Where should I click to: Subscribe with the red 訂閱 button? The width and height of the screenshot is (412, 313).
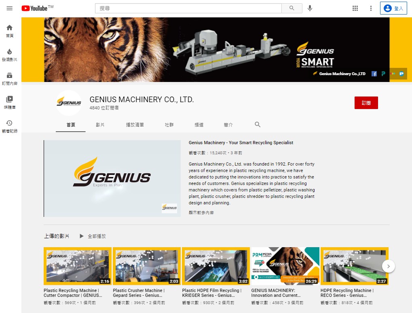[x=366, y=103]
